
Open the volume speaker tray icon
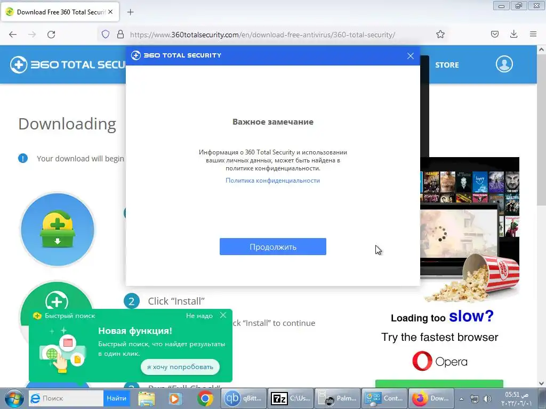click(487, 399)
